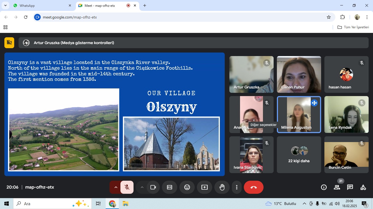This screenshot has width=373, height=209.
Task: Expand video settings arrow beside camera
Action: pyautogui.click(x=142, y=187)
